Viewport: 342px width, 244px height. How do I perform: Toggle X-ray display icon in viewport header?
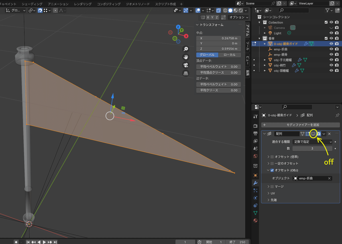point(218,11)
